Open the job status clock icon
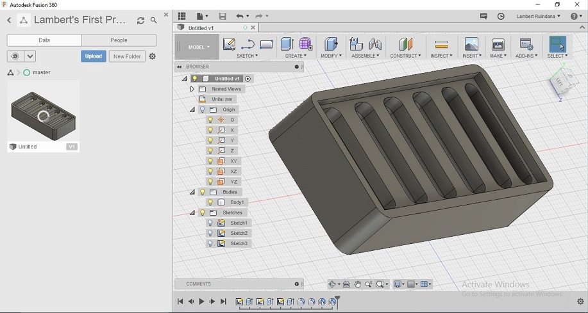 tap(501, 16)
